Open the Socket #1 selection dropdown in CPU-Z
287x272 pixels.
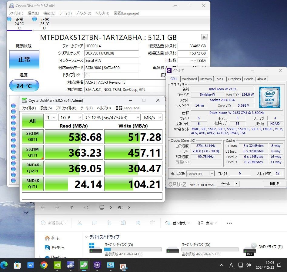coord(200,174)
